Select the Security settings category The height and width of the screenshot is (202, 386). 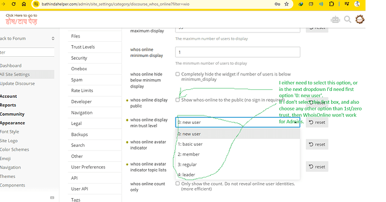point(95,58)
